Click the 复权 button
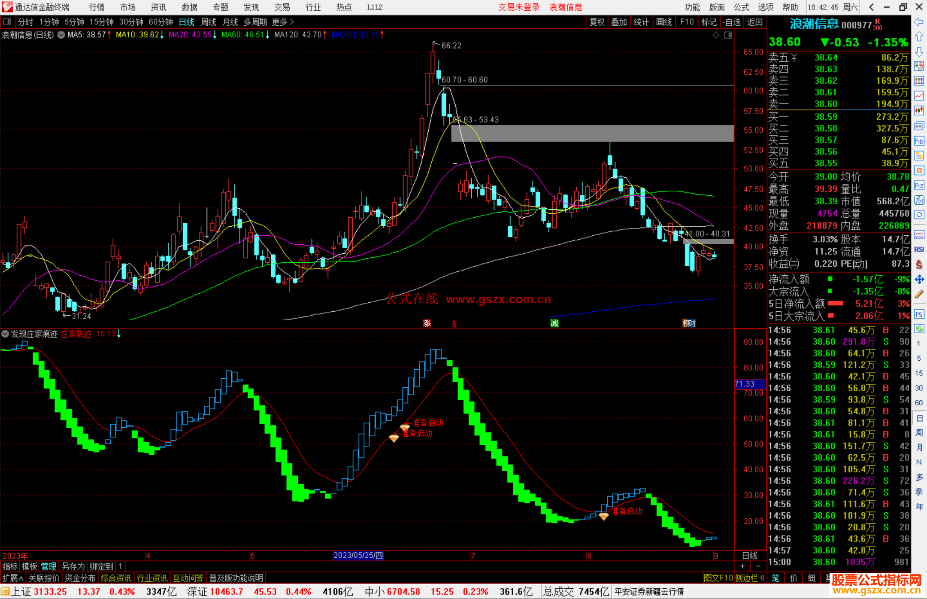927x599 pixels. pos(597,22)
